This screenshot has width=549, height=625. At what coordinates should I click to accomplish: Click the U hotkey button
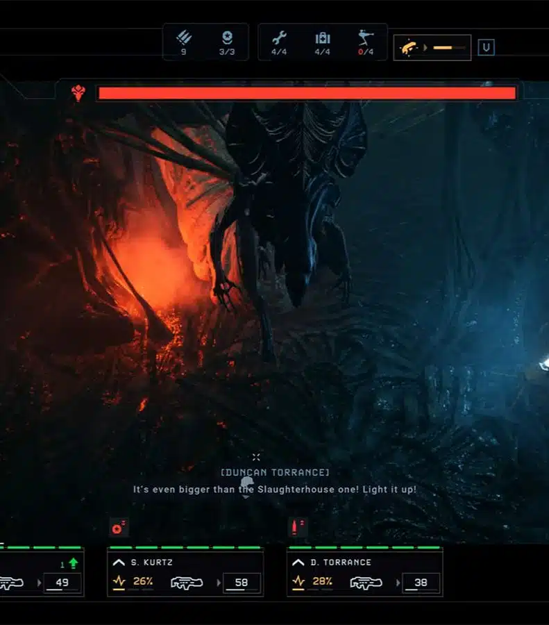pos(486,47)
